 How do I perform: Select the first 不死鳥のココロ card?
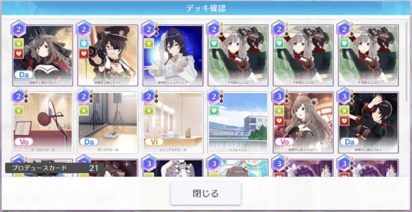(x=238, y=55)
